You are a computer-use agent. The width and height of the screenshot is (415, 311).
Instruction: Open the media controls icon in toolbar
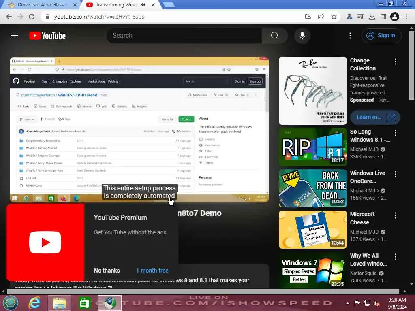click(360, 17)
